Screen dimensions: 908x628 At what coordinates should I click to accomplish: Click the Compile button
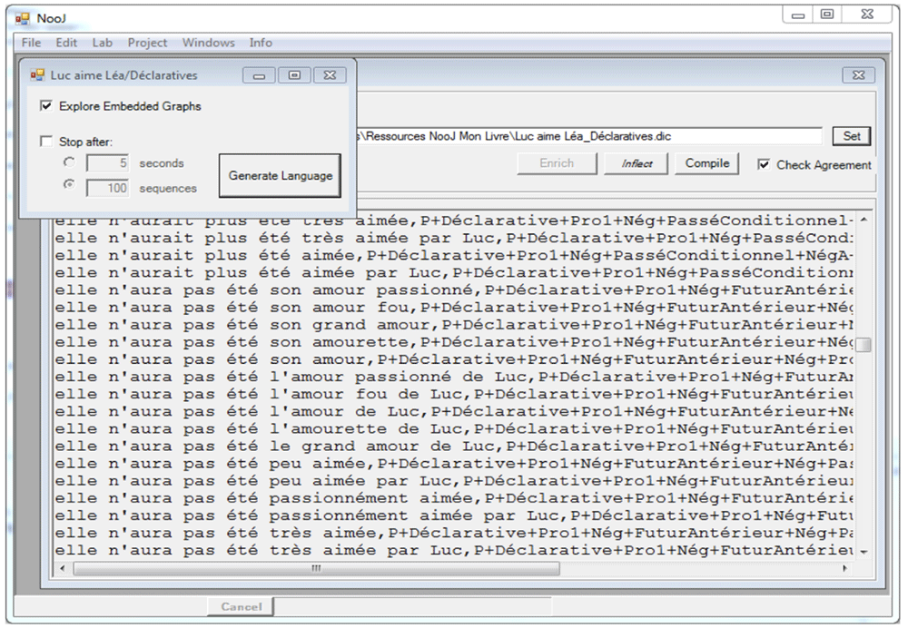(707, 163)
